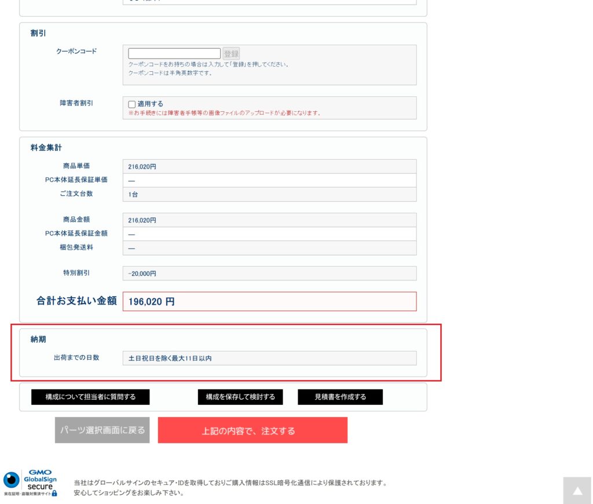Click the 割引 discount section heading
The height and width of the screenshot is (504, 593).
tap(38, 33)
